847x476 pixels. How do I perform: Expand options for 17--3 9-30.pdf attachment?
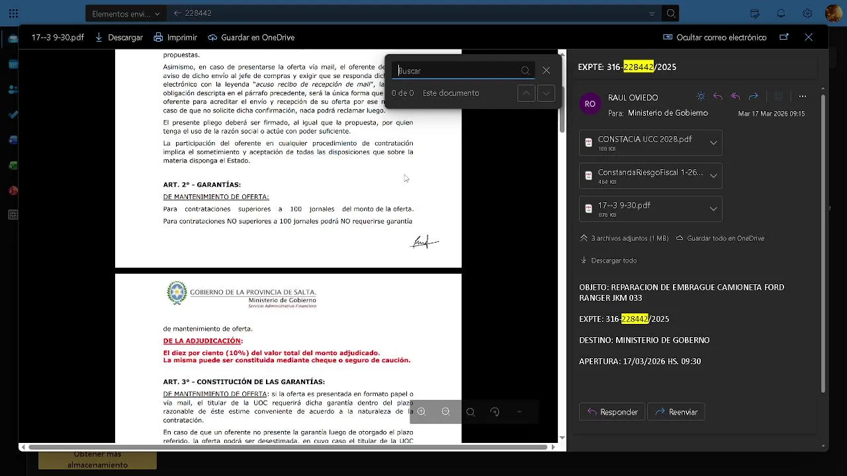713,209
